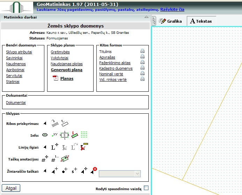Viewport: 242px width, 195px height.
Task: Print Kadastro duomenys using its printer icon
Action: [142, 68]
